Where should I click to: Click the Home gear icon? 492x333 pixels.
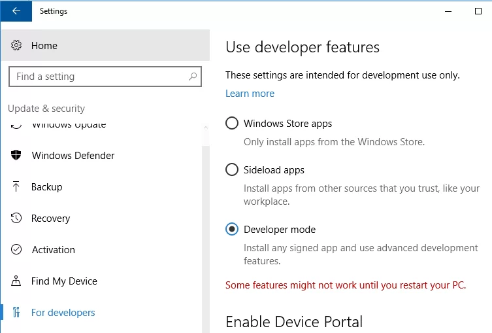pos(16,45)
